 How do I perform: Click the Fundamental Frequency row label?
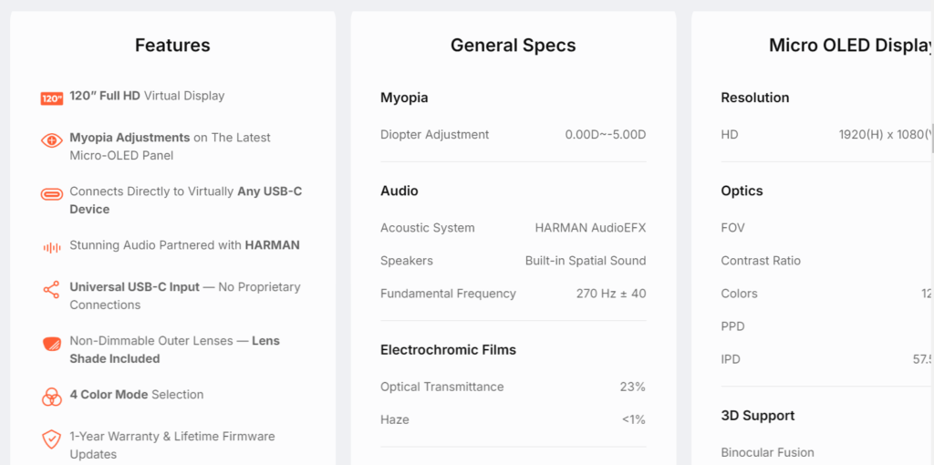448,294
